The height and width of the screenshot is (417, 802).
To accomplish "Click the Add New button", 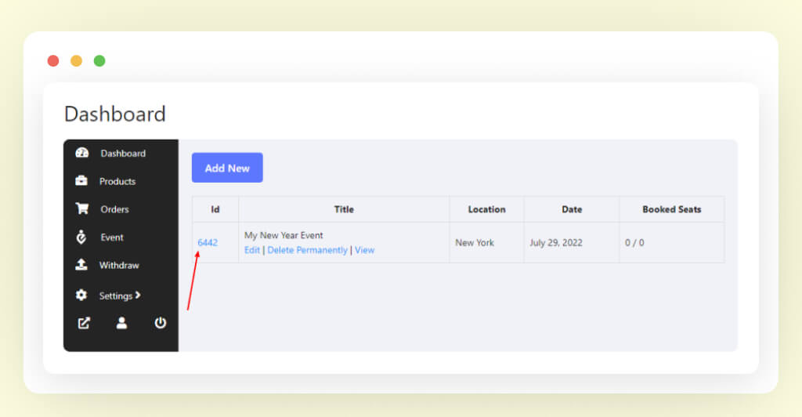I will [x=227, y=168].
